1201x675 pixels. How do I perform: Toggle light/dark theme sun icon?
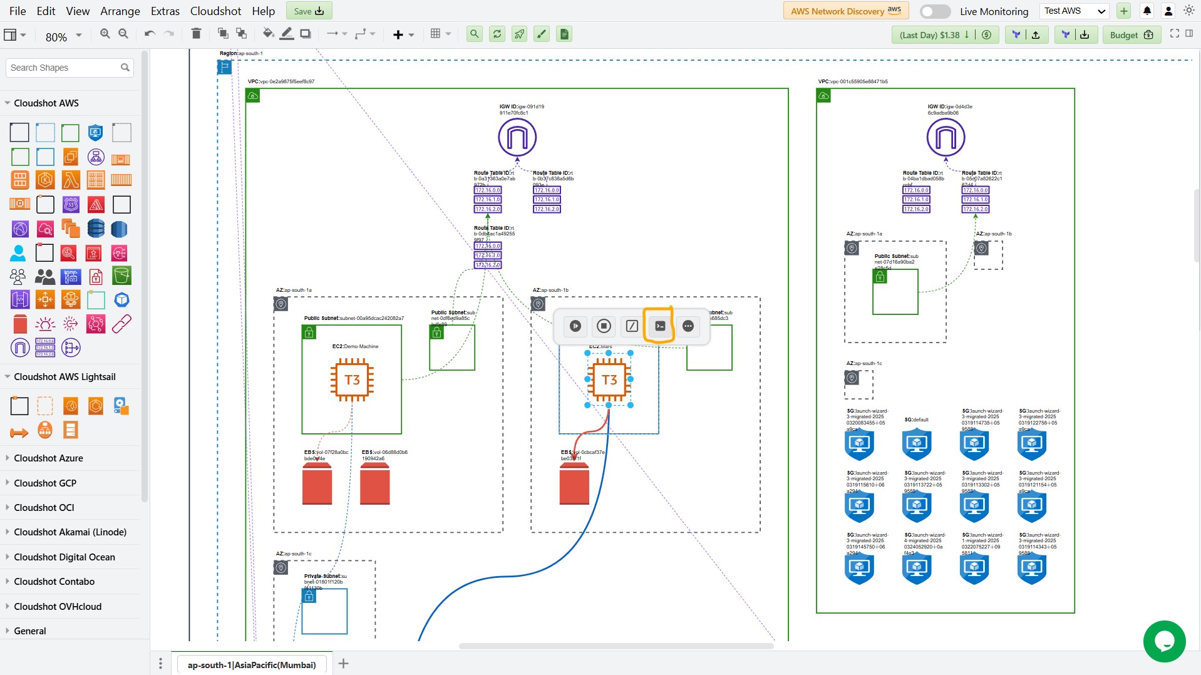coord(1189,11)
